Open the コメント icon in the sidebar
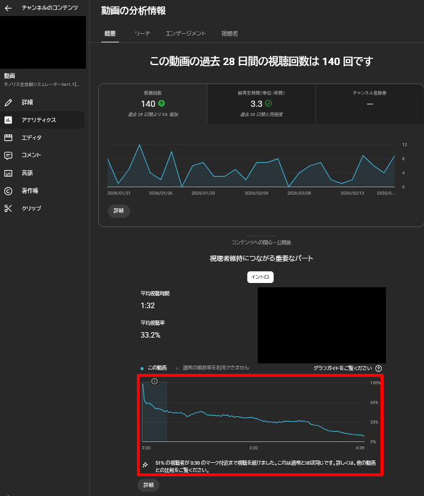This screenshot has width=424, height=496. tap(8, 155)
